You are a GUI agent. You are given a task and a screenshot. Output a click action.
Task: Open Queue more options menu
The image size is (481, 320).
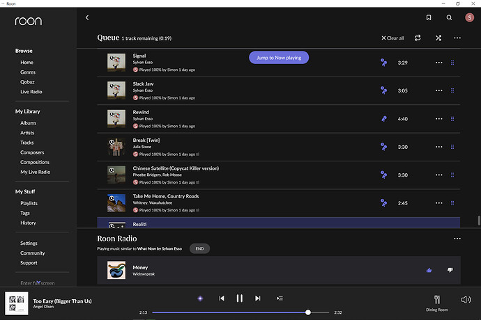point(457,38)
